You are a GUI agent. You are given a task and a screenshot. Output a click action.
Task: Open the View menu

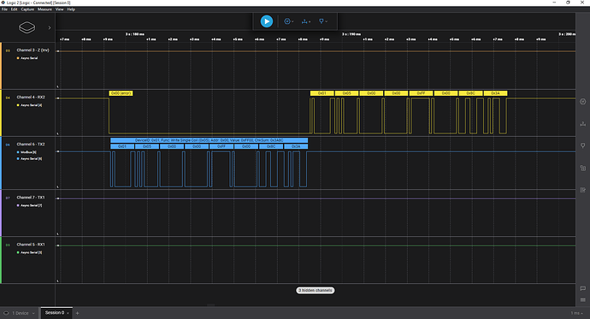[60, 9]
